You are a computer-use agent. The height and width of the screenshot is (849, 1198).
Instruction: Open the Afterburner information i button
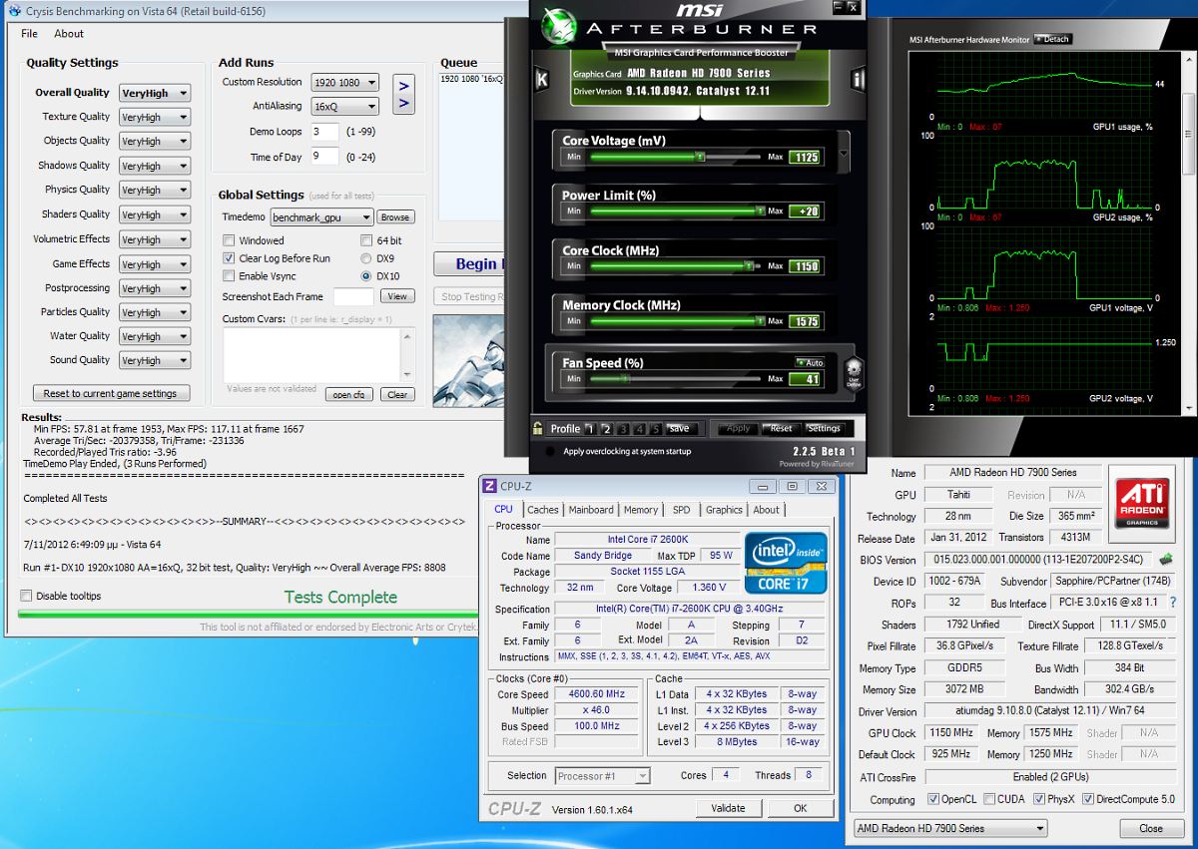(858, 79)
